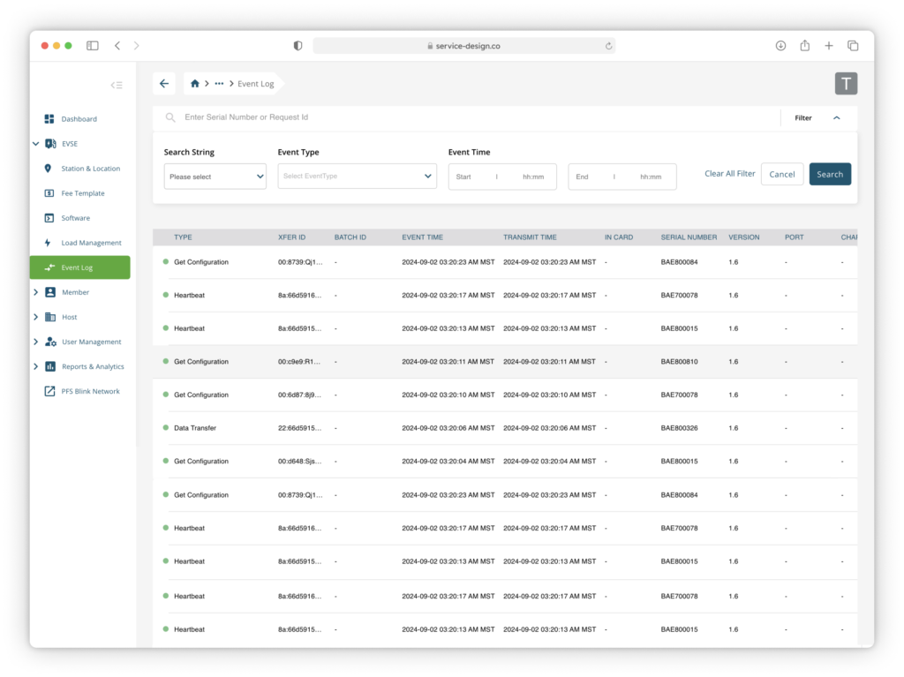Collapse the EVSE menu chevron

36,143
